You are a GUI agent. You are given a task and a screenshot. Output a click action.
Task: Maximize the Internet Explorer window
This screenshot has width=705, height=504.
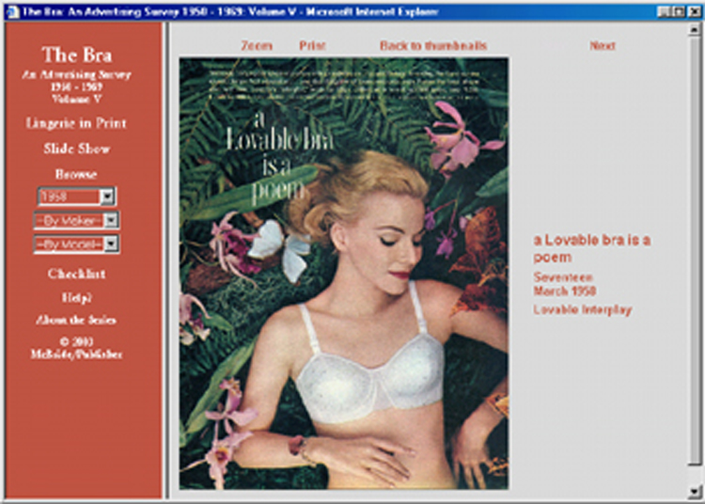click(x=679, y=11)
